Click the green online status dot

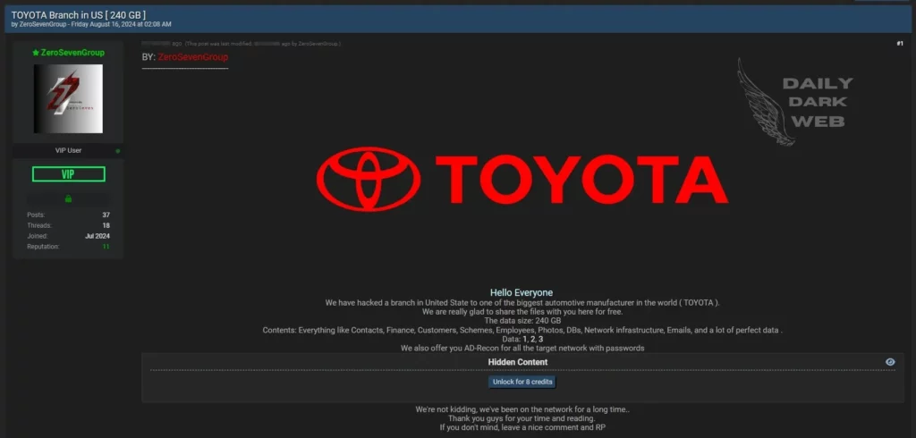[118, 151]
